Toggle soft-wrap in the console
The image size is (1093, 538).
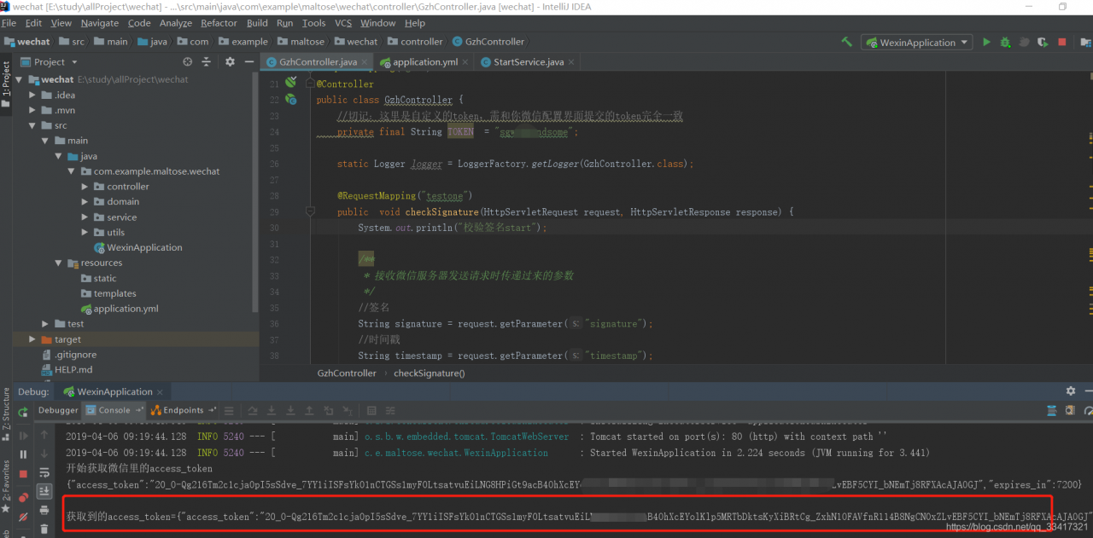click(44, 472)
